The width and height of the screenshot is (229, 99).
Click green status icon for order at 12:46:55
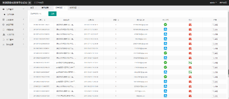click(190, 72)
